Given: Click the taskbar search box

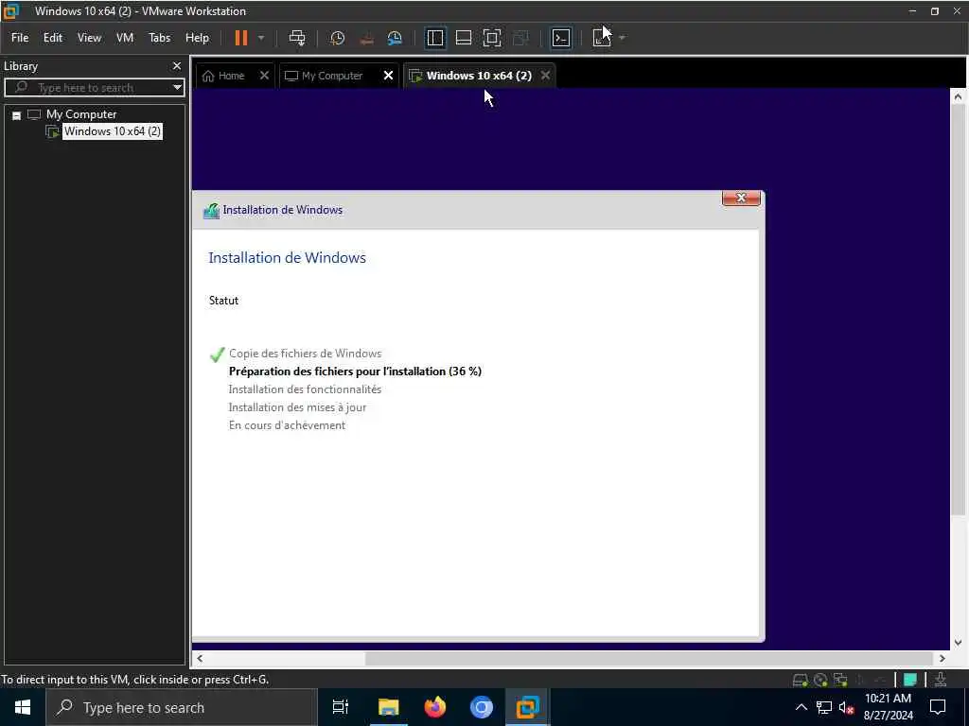Looking at the screenshot, I should pyautogui.click(x=181, y=707).
